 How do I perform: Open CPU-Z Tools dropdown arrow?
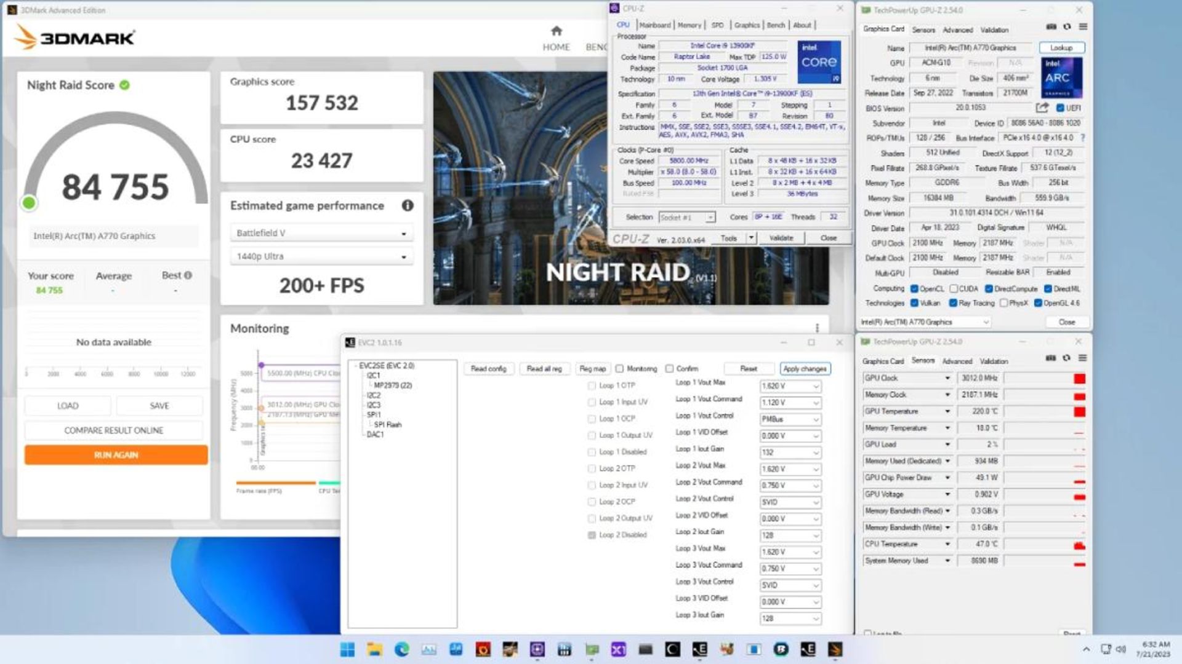tap(751, 238)
